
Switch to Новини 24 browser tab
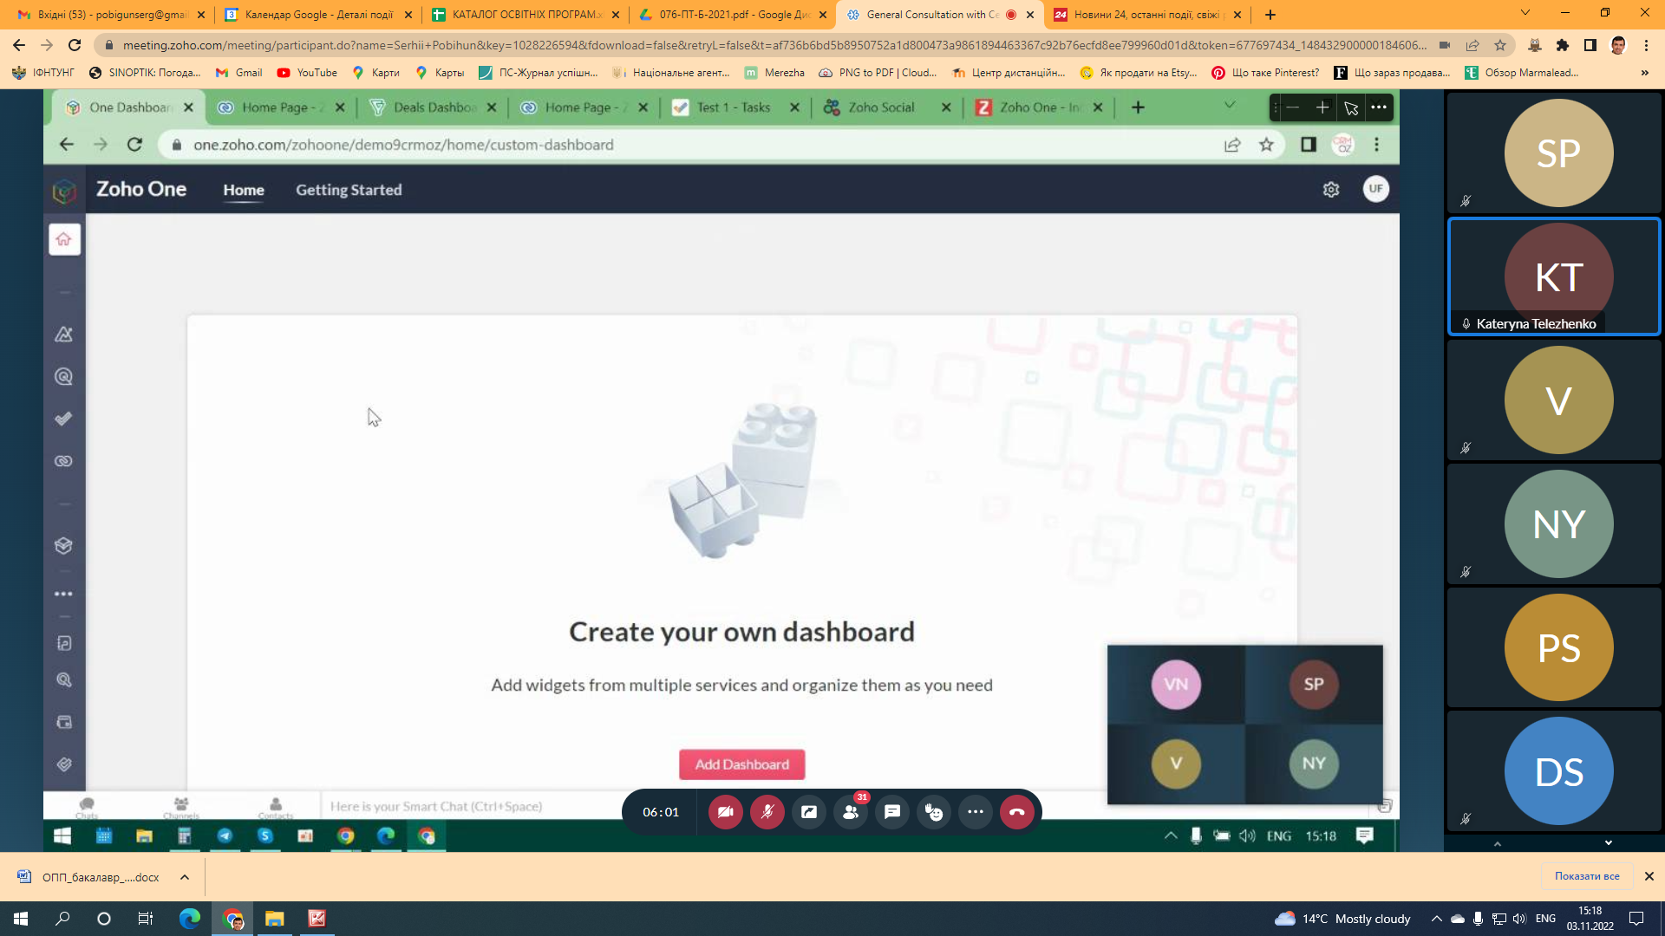pos(1145,15)
